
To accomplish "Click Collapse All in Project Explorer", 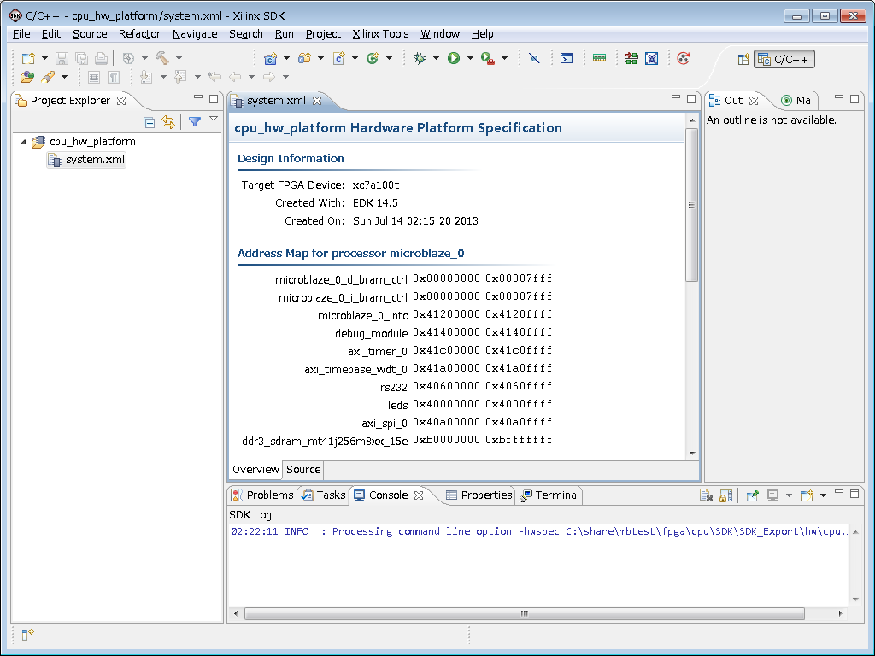I will tap(149, 122).
